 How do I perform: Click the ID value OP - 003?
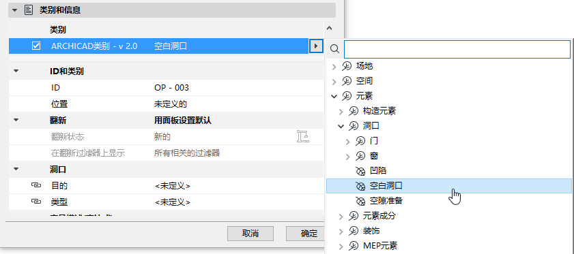(172, 88)
